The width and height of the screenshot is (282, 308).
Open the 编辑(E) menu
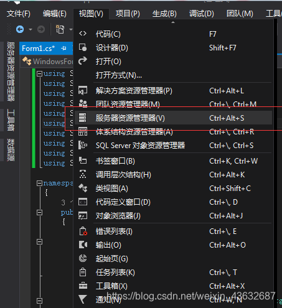point(55,14)
